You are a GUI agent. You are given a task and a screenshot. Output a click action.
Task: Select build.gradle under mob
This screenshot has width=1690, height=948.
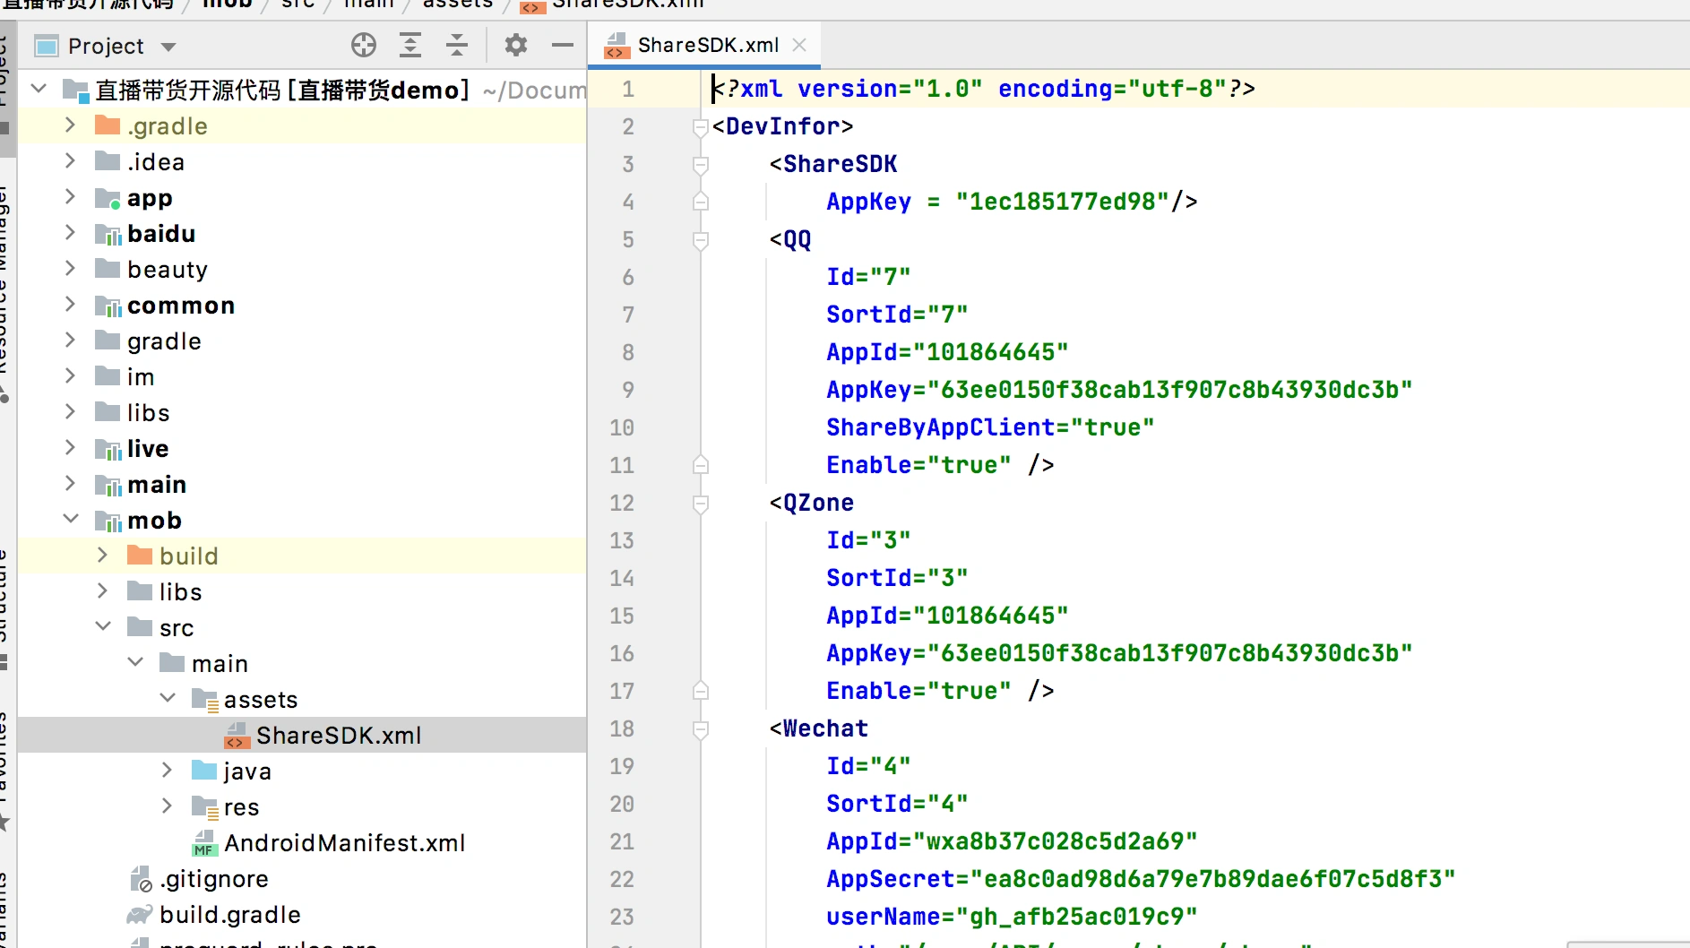pos(302,915)
